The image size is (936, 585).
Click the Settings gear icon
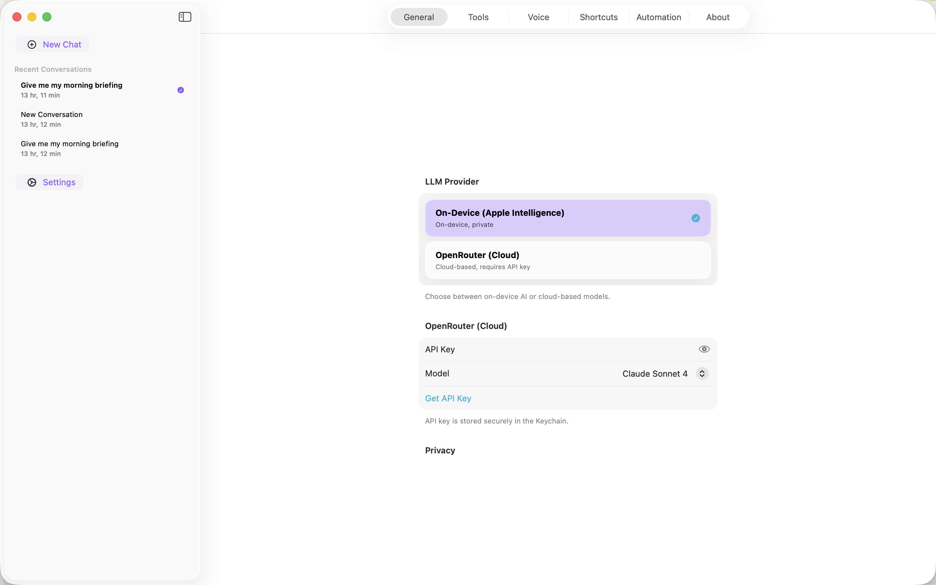[32, 182]
